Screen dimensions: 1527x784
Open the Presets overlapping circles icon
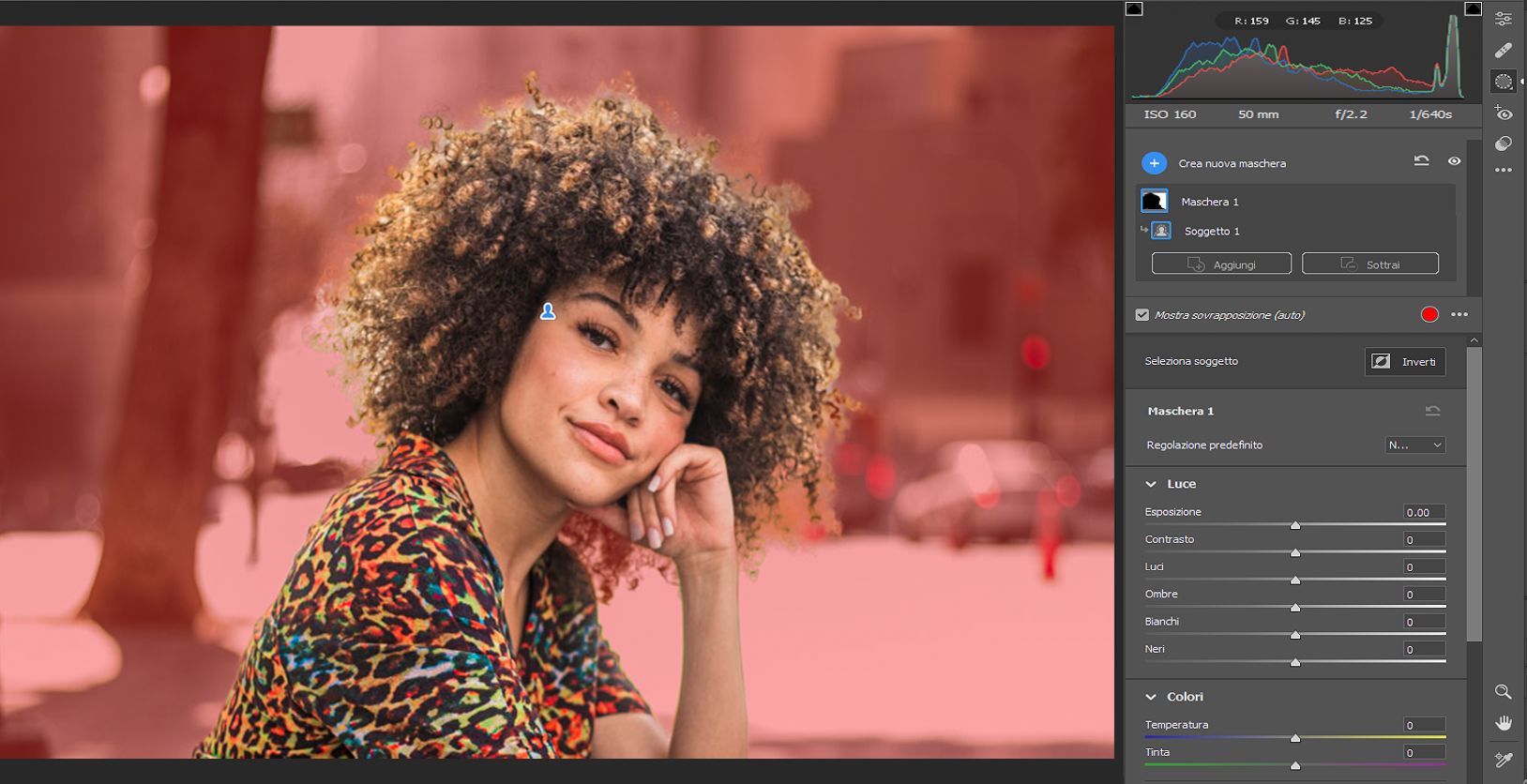[1504, 143]
